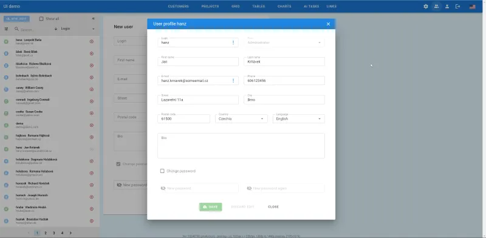
Task: Open TABLES in top navigation
Action: (x=259, y=7)
